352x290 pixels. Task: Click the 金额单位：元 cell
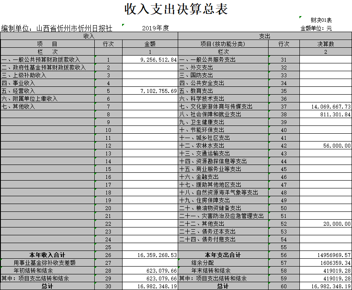coord(316,28)
